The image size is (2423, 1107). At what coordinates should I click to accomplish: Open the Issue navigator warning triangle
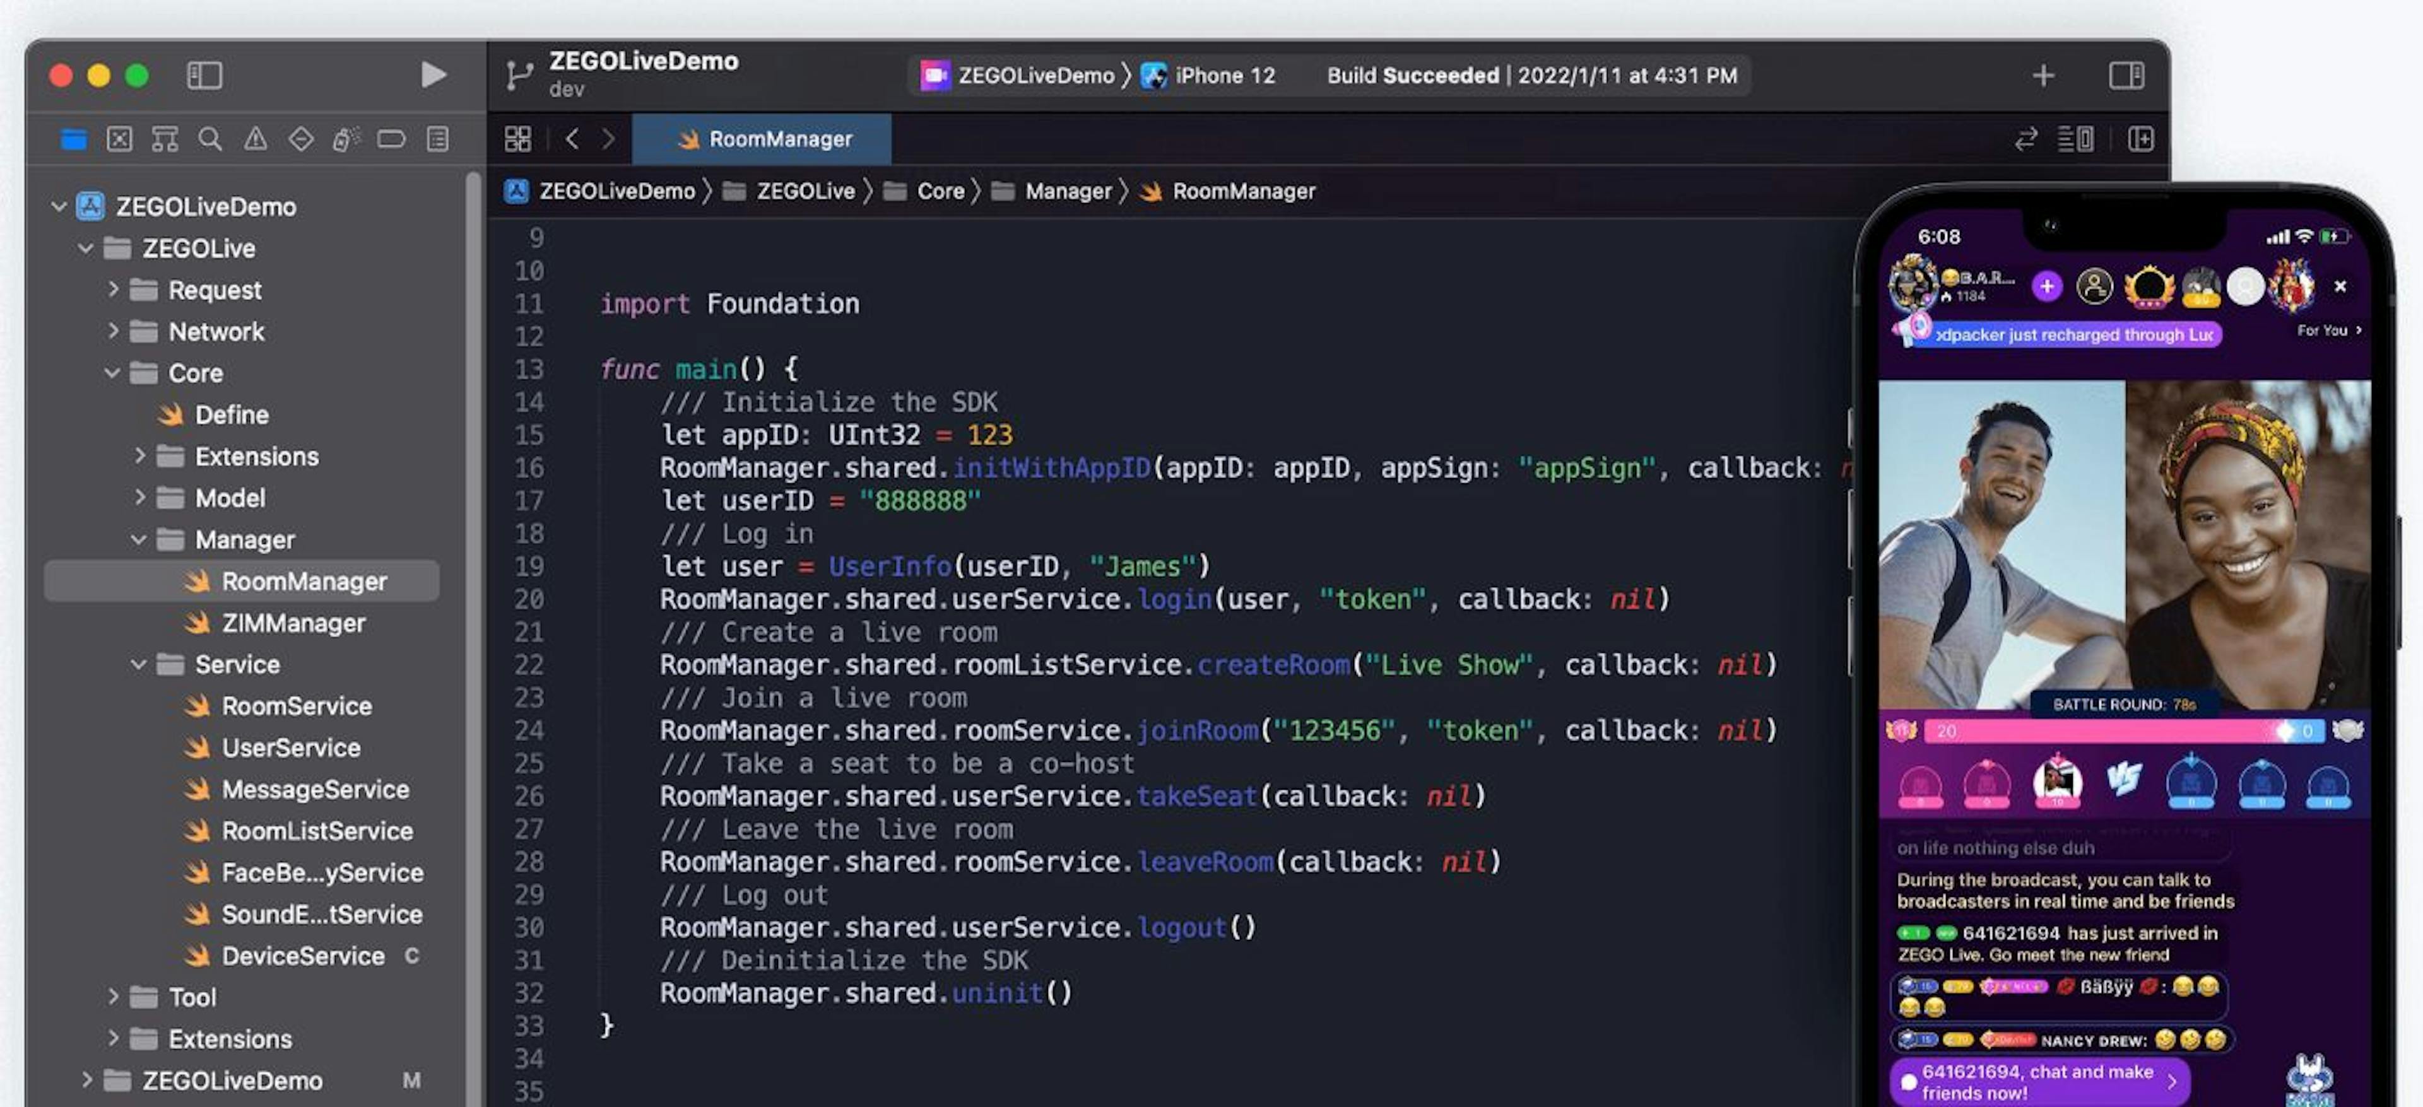(x=257, y=139)
